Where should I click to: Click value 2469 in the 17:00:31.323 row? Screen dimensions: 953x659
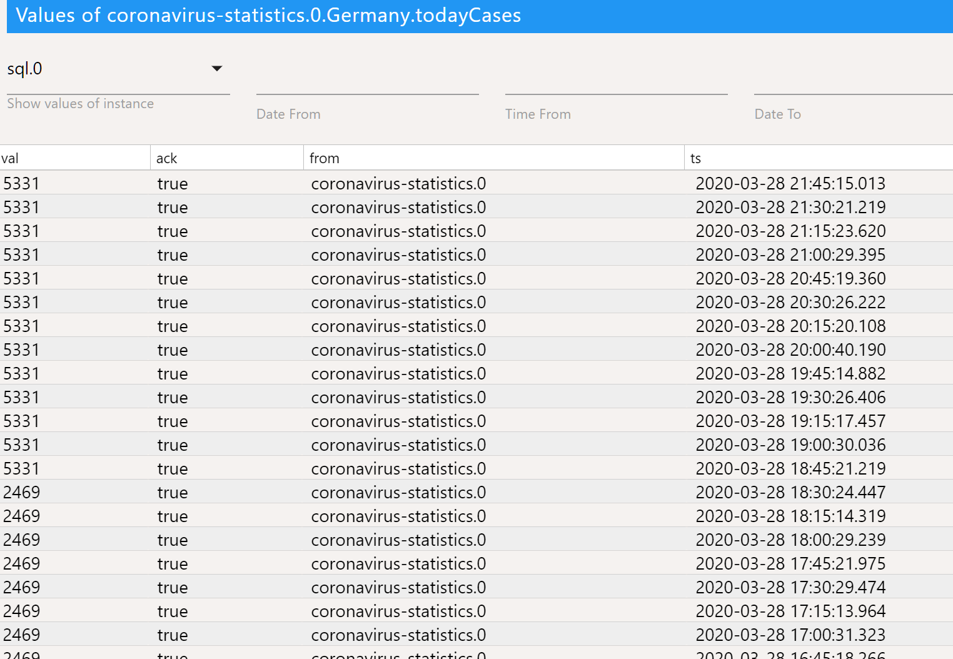(21, 635)
